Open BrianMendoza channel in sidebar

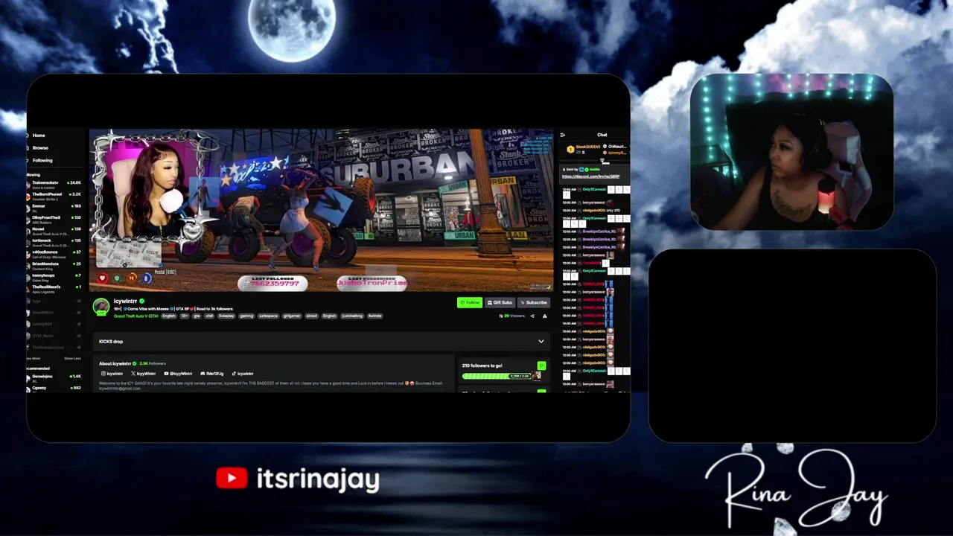54,265
